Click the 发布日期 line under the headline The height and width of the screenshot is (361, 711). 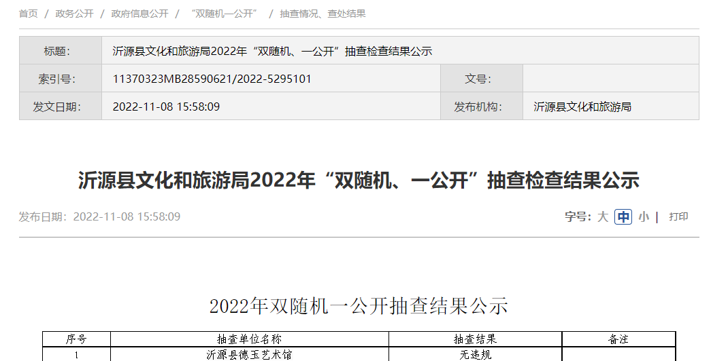[x=99, y=217]
